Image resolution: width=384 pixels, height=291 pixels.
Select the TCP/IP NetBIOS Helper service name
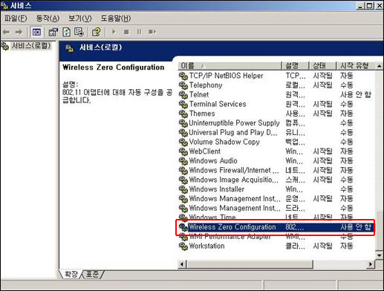point(226,76)
